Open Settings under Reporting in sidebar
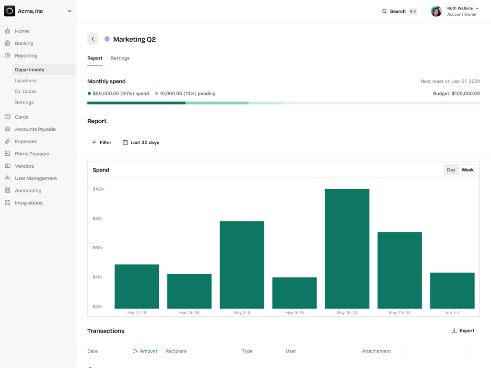 pyautogui.click(x=24, y=103)
